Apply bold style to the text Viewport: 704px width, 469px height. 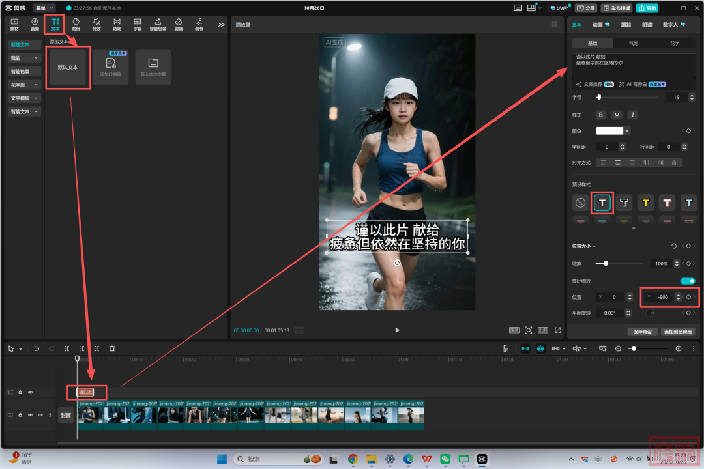tap(601, 115)
